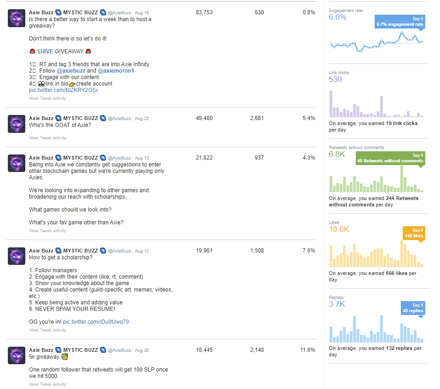
Task: Open Axie Buzz avatar on Aug 22 tweet
Action: 17,124
